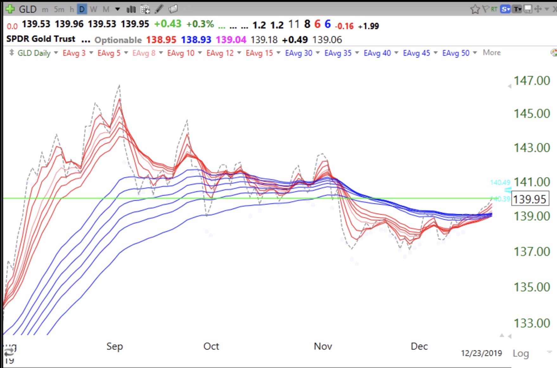Click the small left triangle near price axis bottom
Viewport: 557px width, 368px height.
click(509, 336)
